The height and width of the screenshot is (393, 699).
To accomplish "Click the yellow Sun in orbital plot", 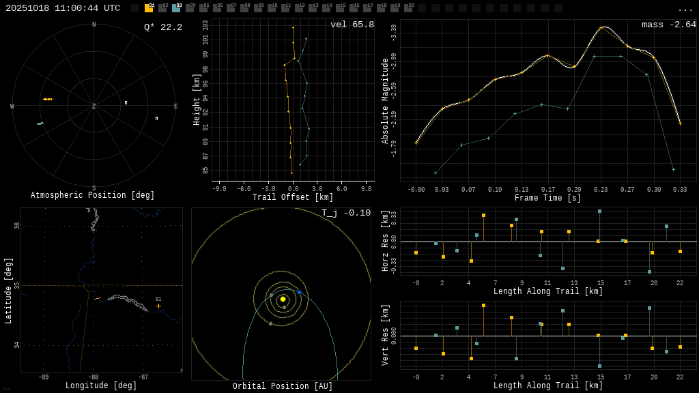I will (x=283, y=299).
